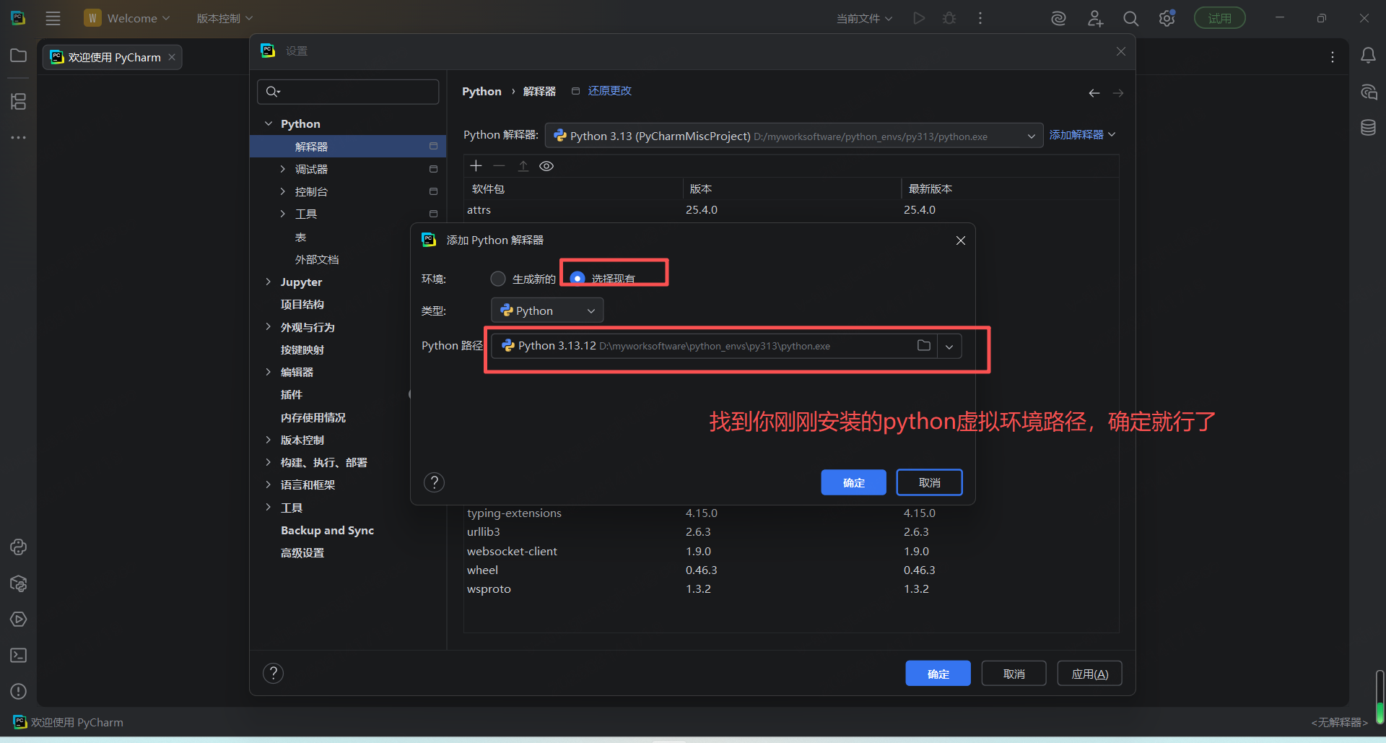
Task: Open the Welcome project dropdown
Action: click(128, 18)
